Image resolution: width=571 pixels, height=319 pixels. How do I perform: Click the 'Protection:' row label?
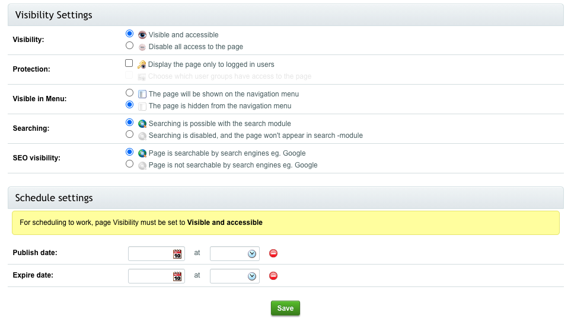[x=31, y=69]
